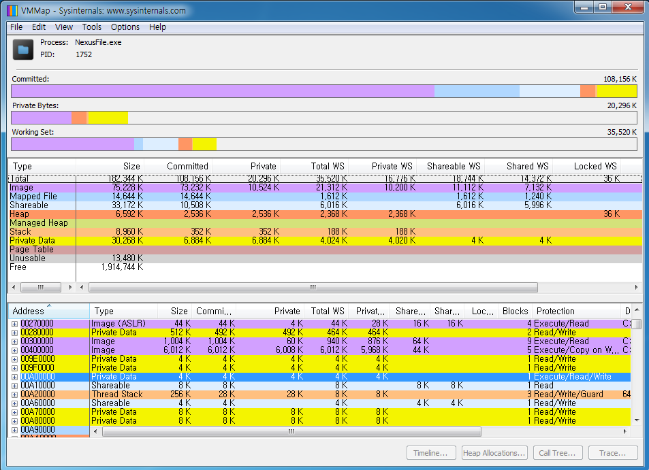Screen dimensions: 649x470
Task: Click Image (ASLR) type cell
Action: pyautogui.click(x=118, y=324)
